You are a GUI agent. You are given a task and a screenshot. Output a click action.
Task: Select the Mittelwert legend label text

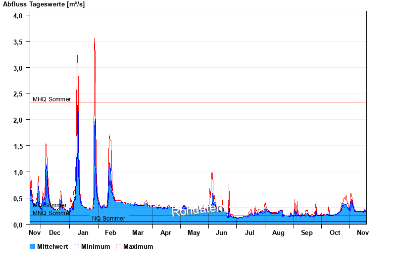53,246
